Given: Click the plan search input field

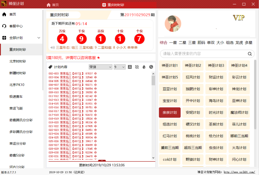Looking at the screenshot, I should tap(203, 54).
